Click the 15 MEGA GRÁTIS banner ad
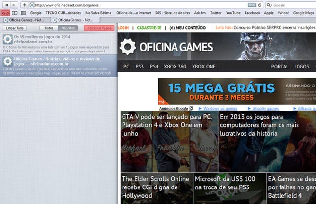 (x=237, y=92)
